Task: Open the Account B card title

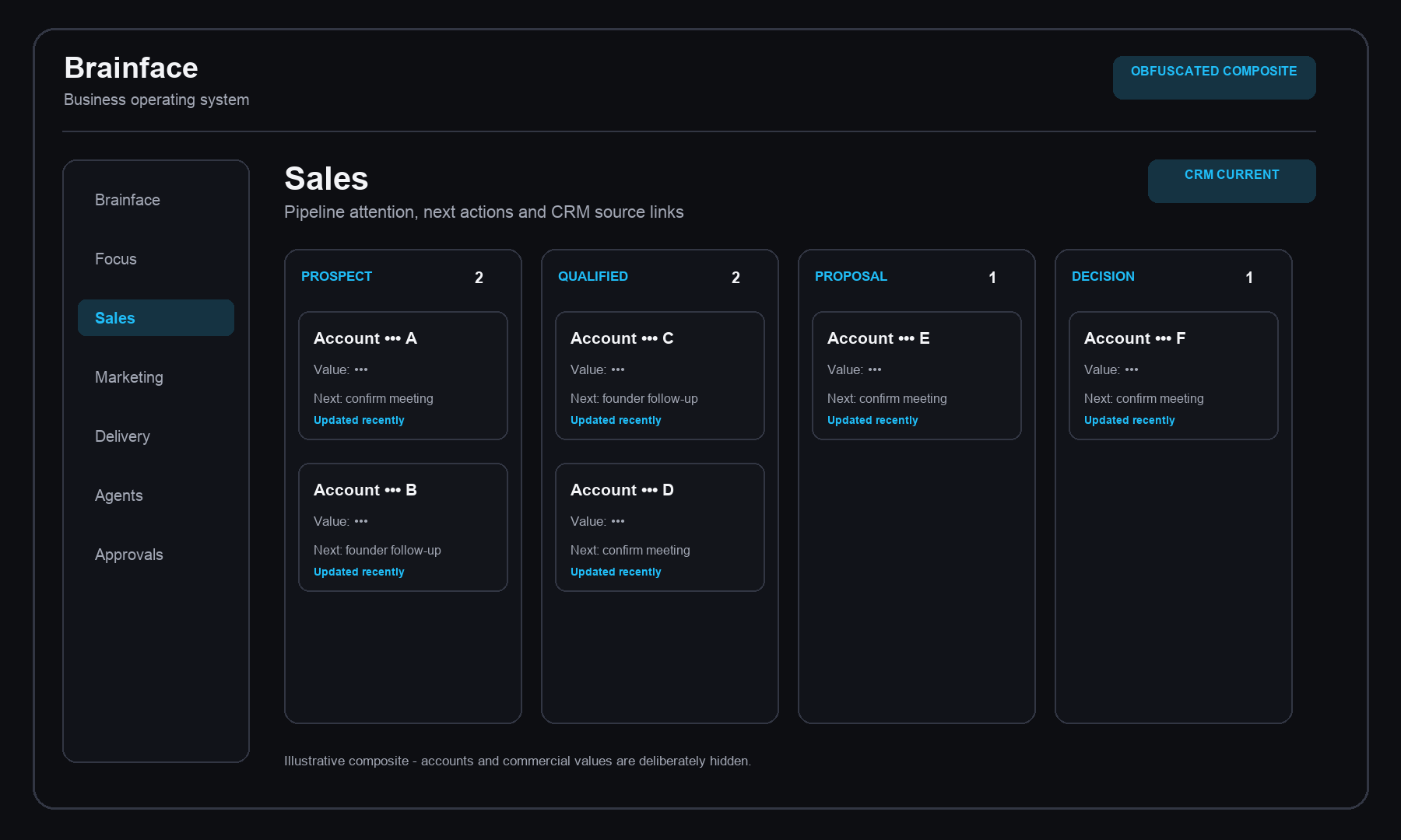Action: (365, 490)
